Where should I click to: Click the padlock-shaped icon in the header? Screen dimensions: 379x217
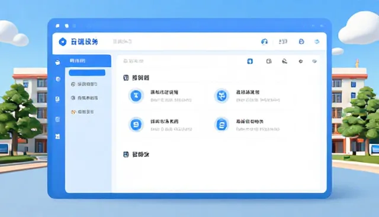coord(301,42)
